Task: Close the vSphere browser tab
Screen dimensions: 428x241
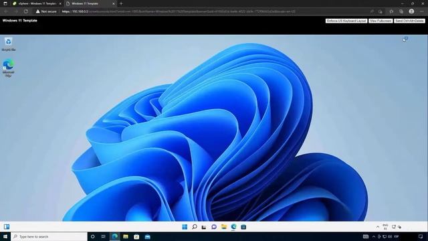Action: [60, 3]
